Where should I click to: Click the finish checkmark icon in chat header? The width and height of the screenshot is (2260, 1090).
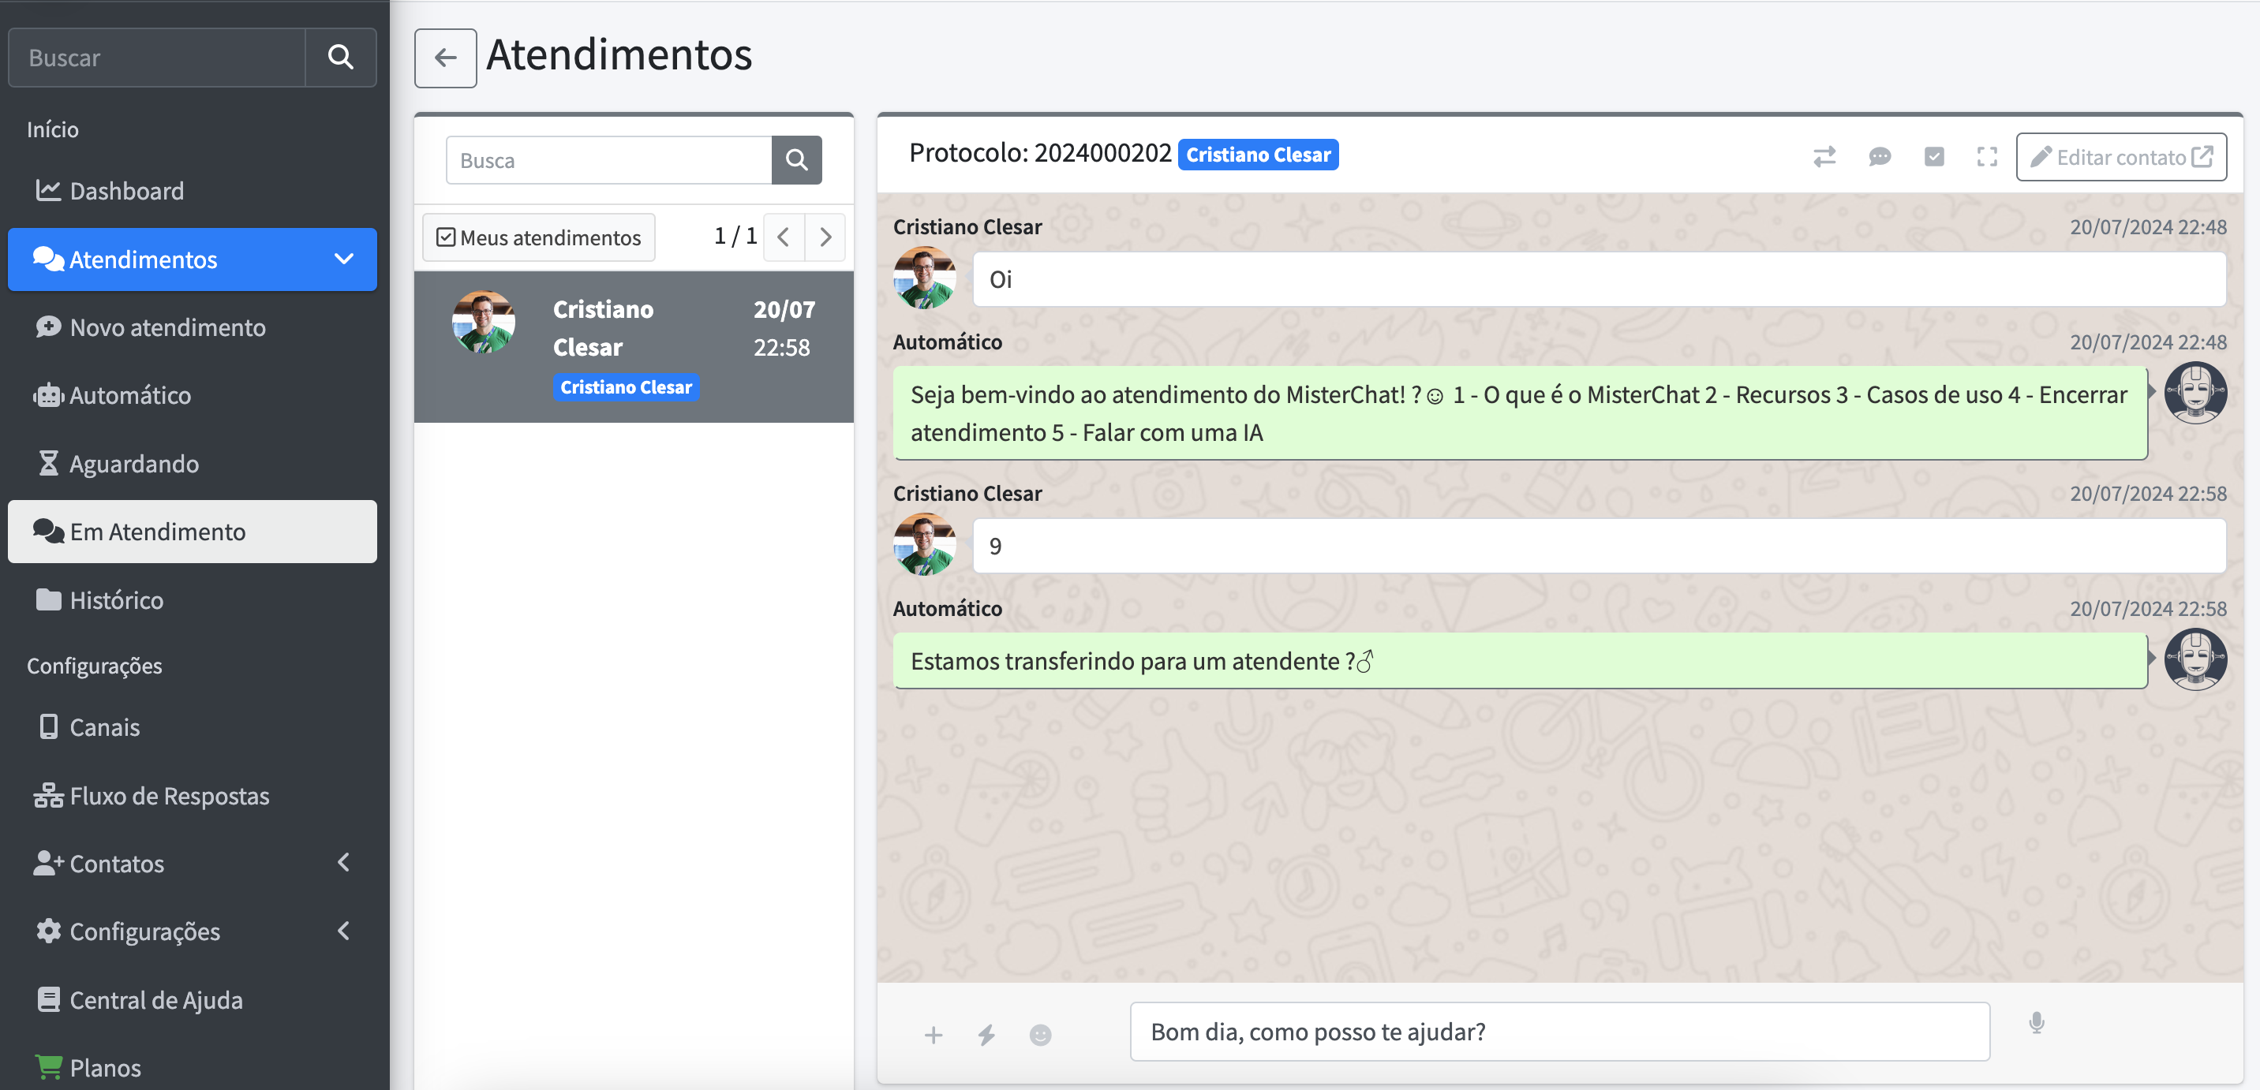pos(1933,157)
